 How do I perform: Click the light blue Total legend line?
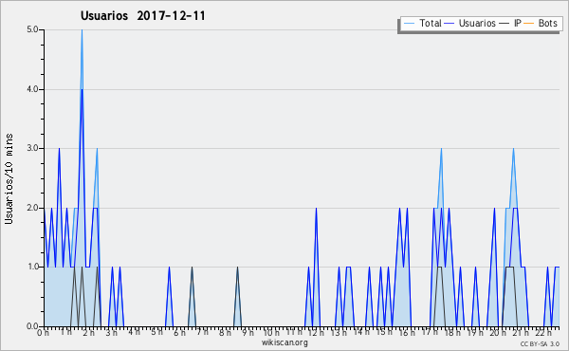[x=409, y=24]
